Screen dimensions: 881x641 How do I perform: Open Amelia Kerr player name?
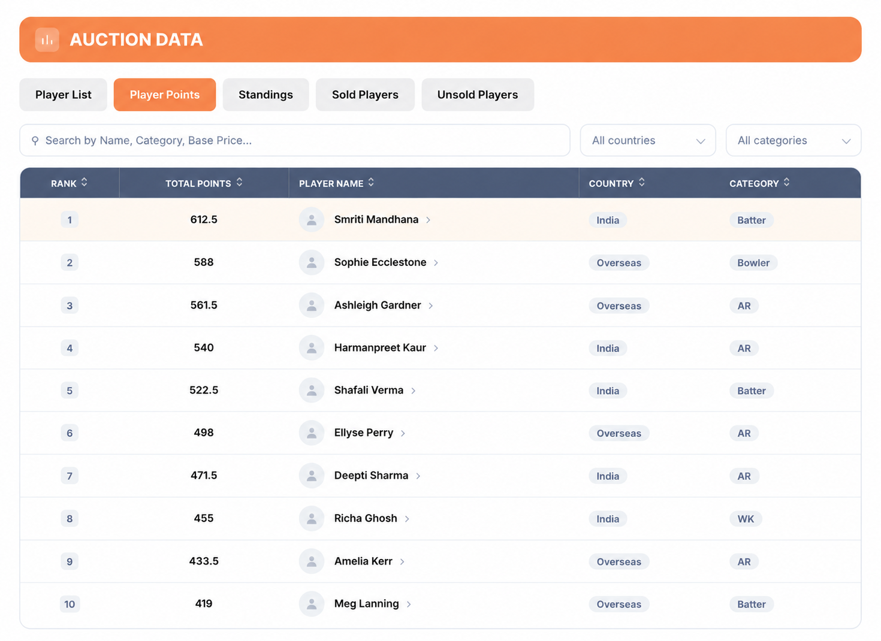pos(363,561)
